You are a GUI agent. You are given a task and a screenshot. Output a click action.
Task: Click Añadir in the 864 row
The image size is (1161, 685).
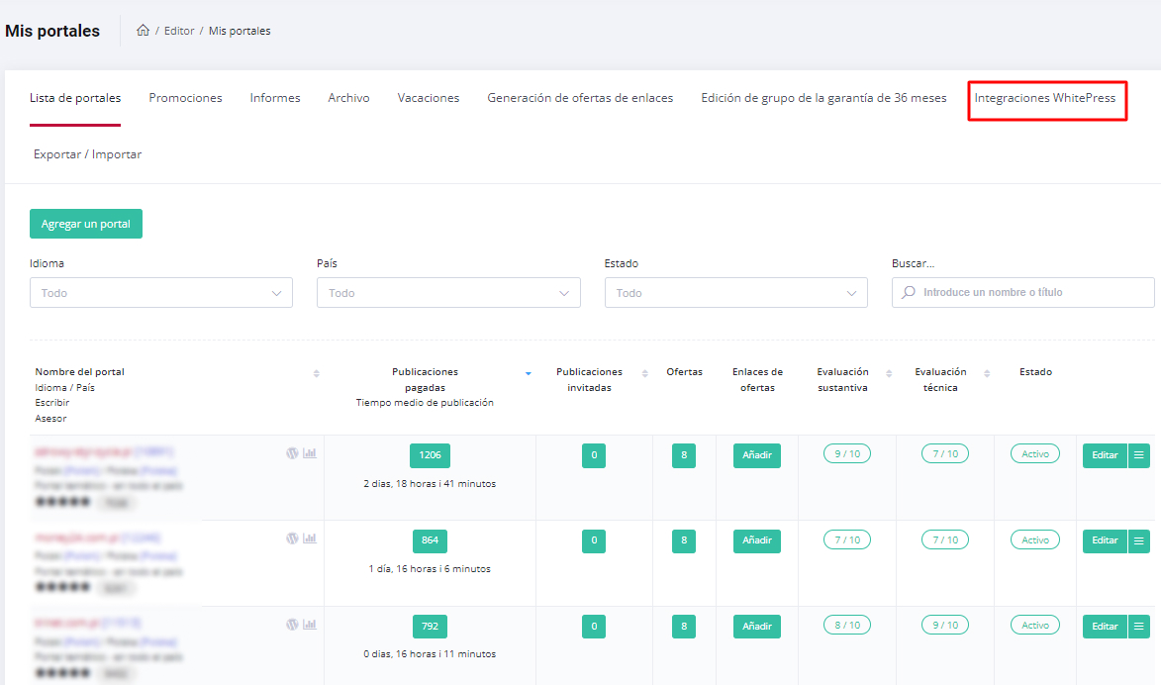757,540
